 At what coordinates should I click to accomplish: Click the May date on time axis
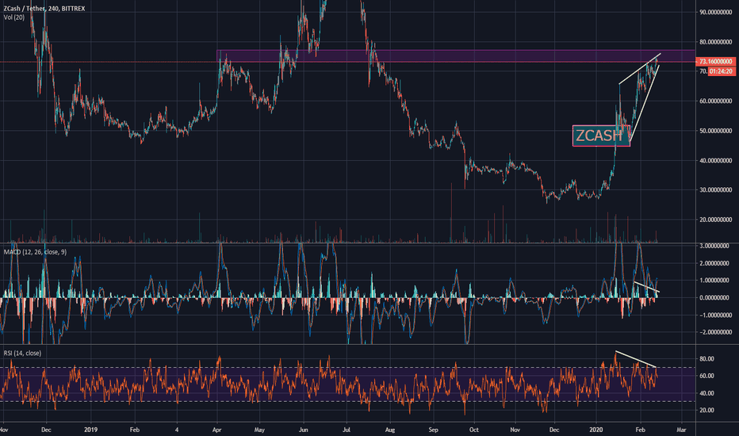[x=259, y=430]
